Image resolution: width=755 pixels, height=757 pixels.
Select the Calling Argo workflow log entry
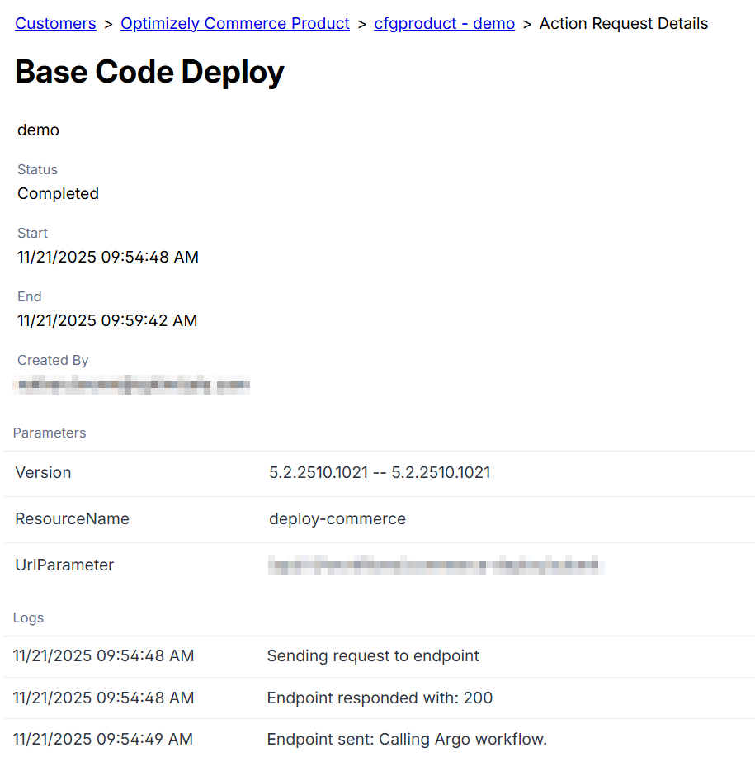(407, 740)
